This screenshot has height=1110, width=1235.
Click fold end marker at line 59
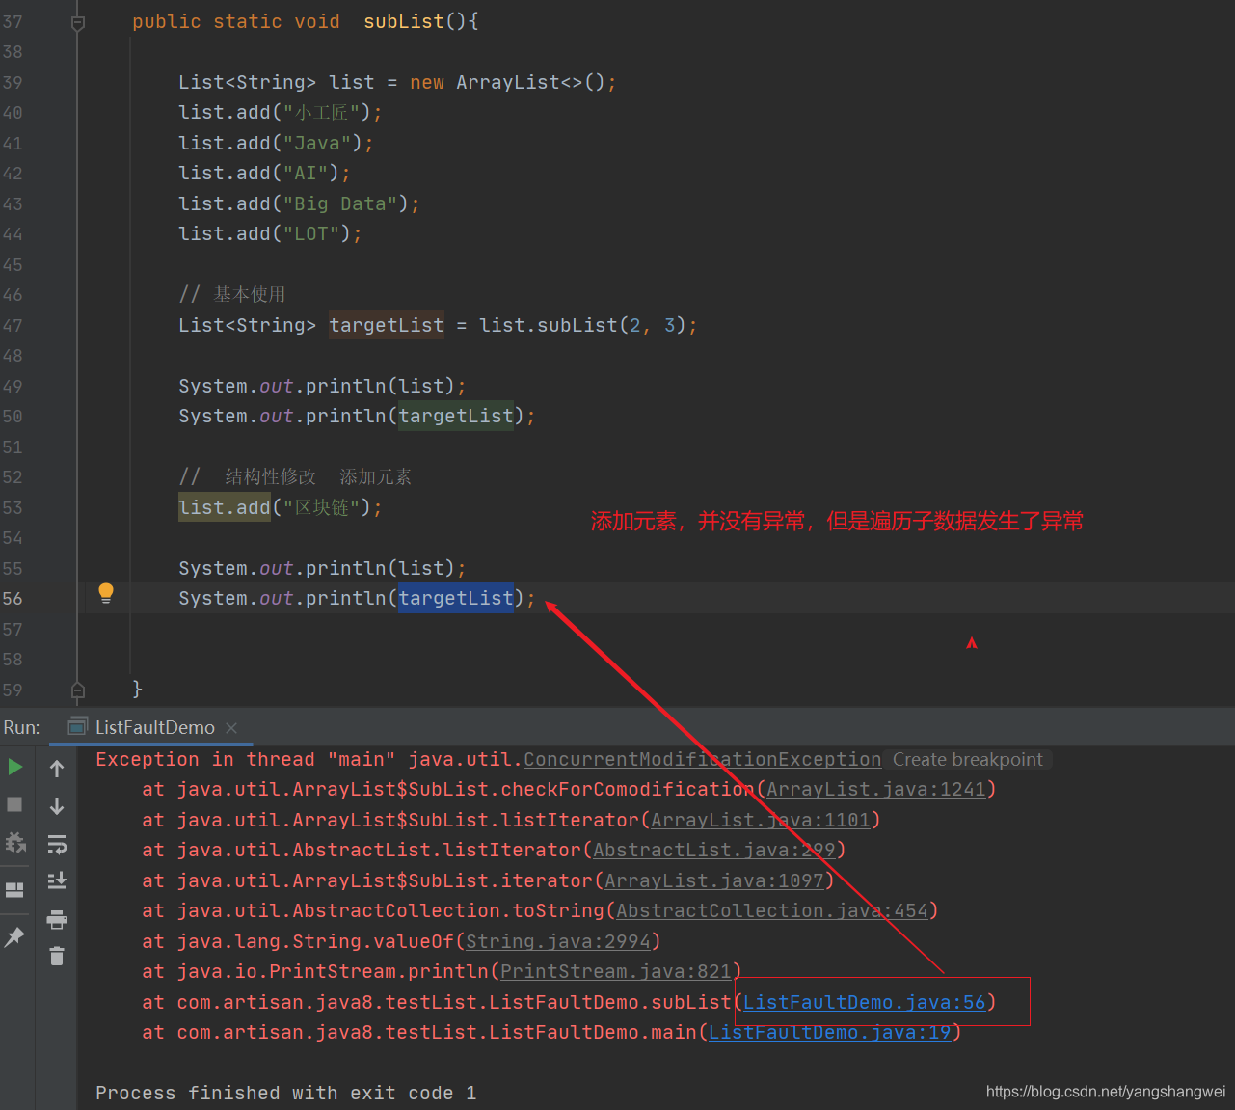coord(78,690)
